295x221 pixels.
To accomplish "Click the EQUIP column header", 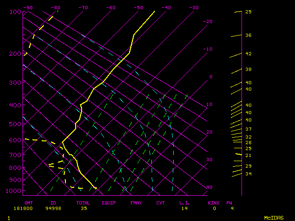I will click(x=109, y=203).
